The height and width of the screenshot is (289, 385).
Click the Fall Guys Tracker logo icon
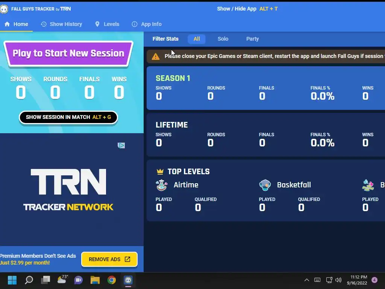point(4,9)
